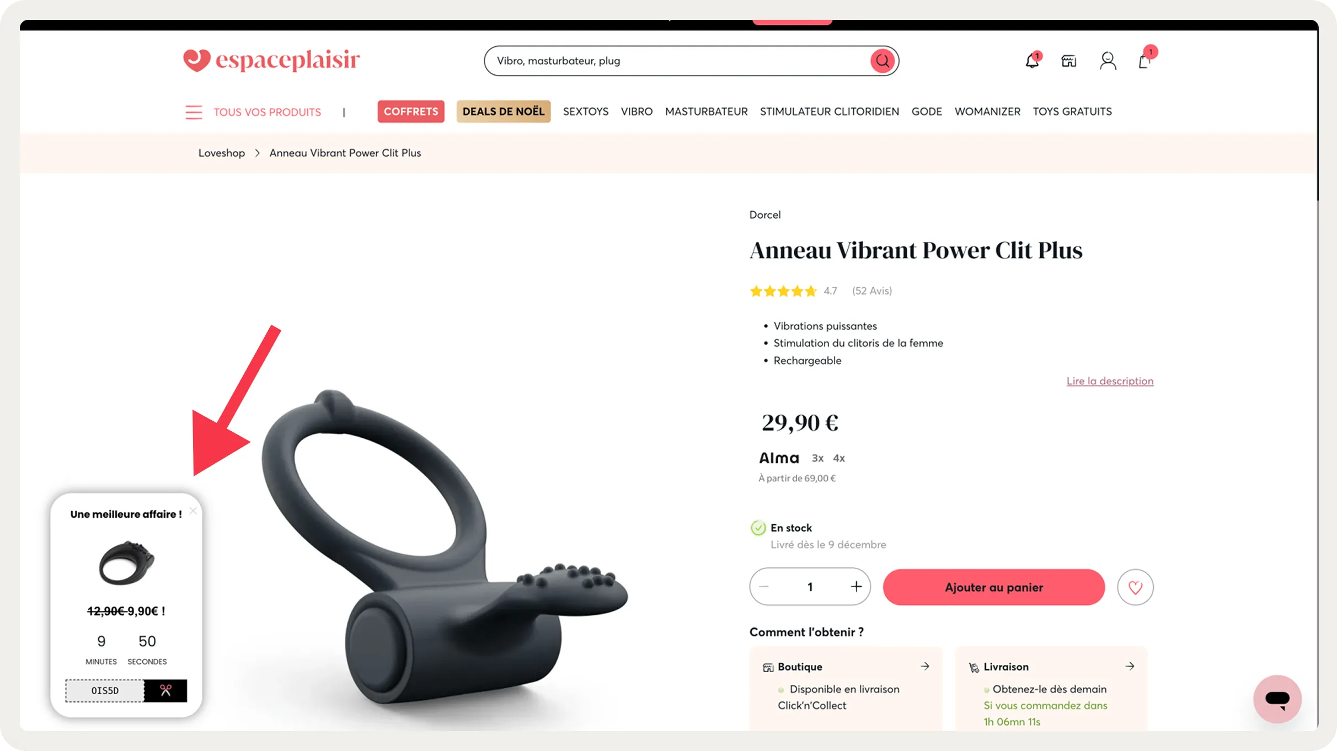The height and width of the screenshot is (751, 1337).
Task: Click the 'Ajouter au panier' button
Action: pos(994,587)
